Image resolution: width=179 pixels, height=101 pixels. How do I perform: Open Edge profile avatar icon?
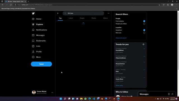172,5
